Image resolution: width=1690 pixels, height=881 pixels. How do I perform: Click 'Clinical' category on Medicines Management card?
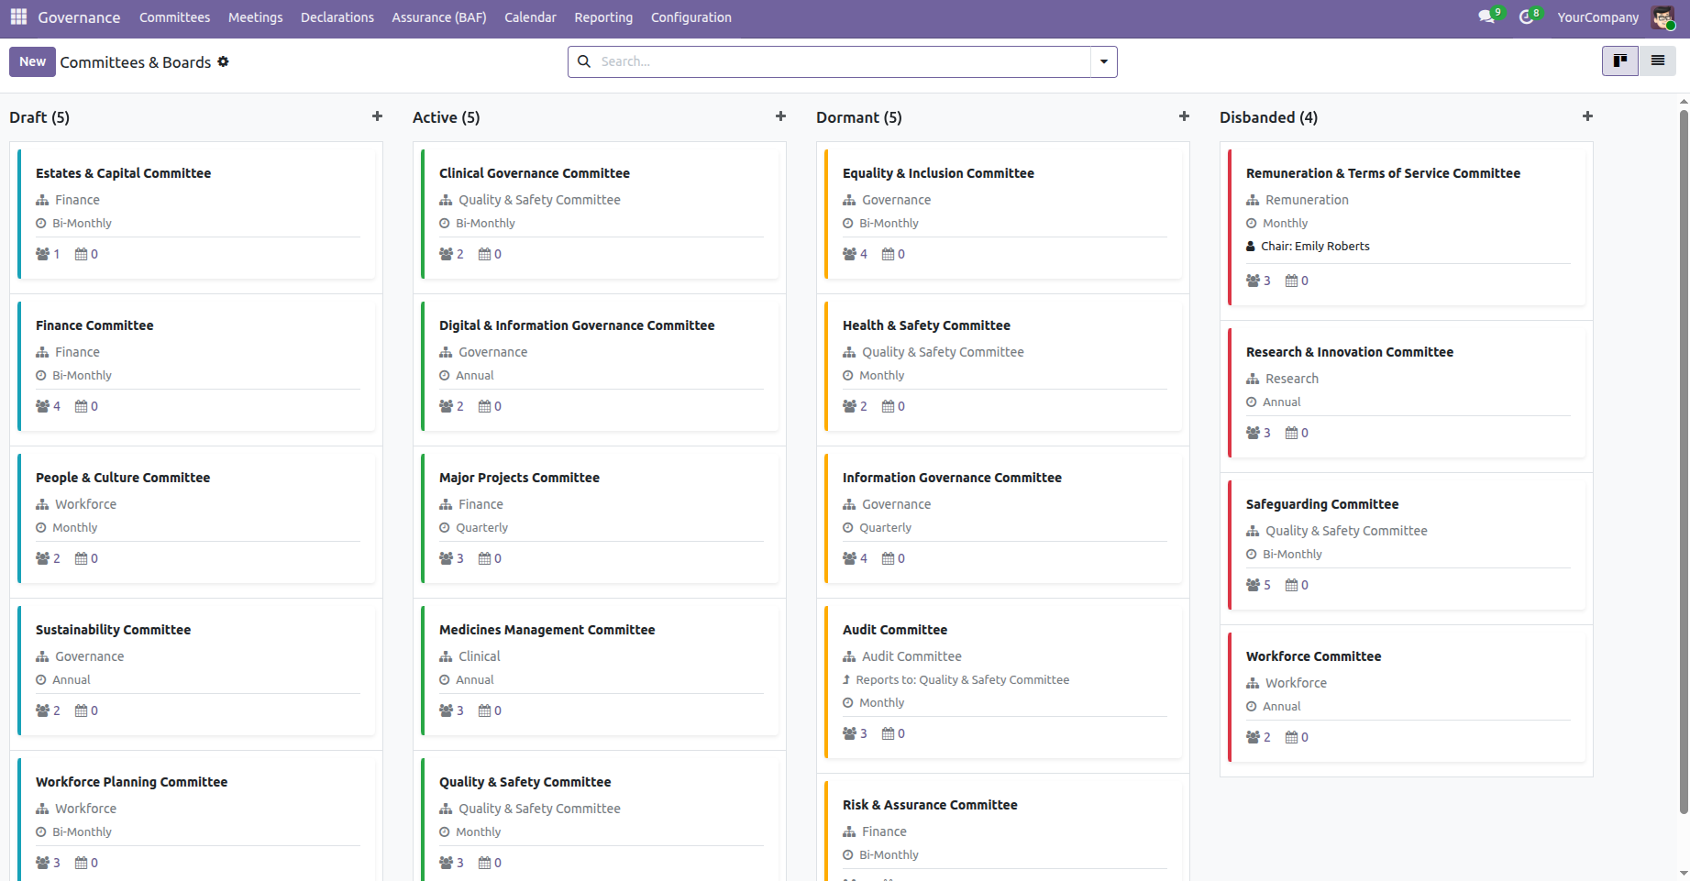480,656
